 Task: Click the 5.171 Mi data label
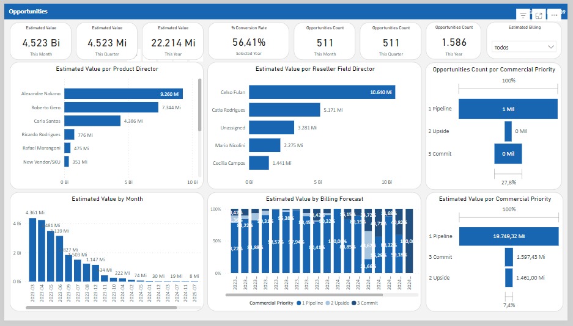coord(333,110)
